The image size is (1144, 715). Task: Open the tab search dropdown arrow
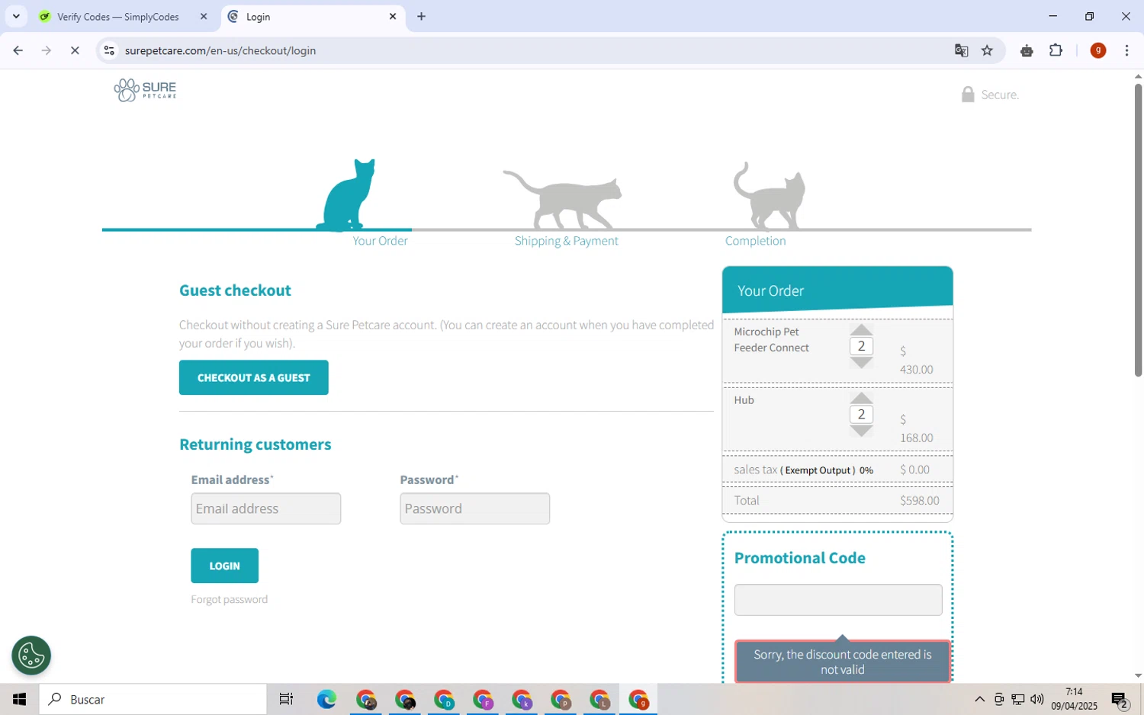pyautogui.click(x=16, y=16)
